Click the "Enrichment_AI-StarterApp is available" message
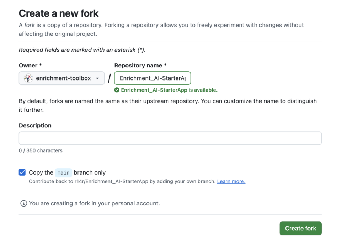364x247 pixels. (169, 90)
